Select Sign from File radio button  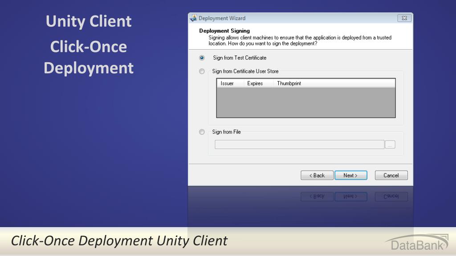click(202, 132)
